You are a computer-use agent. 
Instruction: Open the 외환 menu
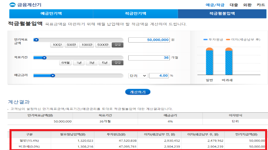tap(247, 5)
